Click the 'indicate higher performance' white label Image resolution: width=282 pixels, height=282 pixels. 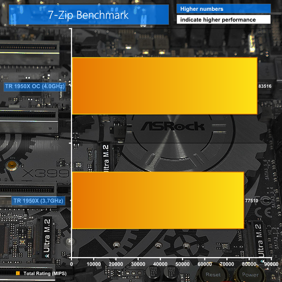click(223, 19)
